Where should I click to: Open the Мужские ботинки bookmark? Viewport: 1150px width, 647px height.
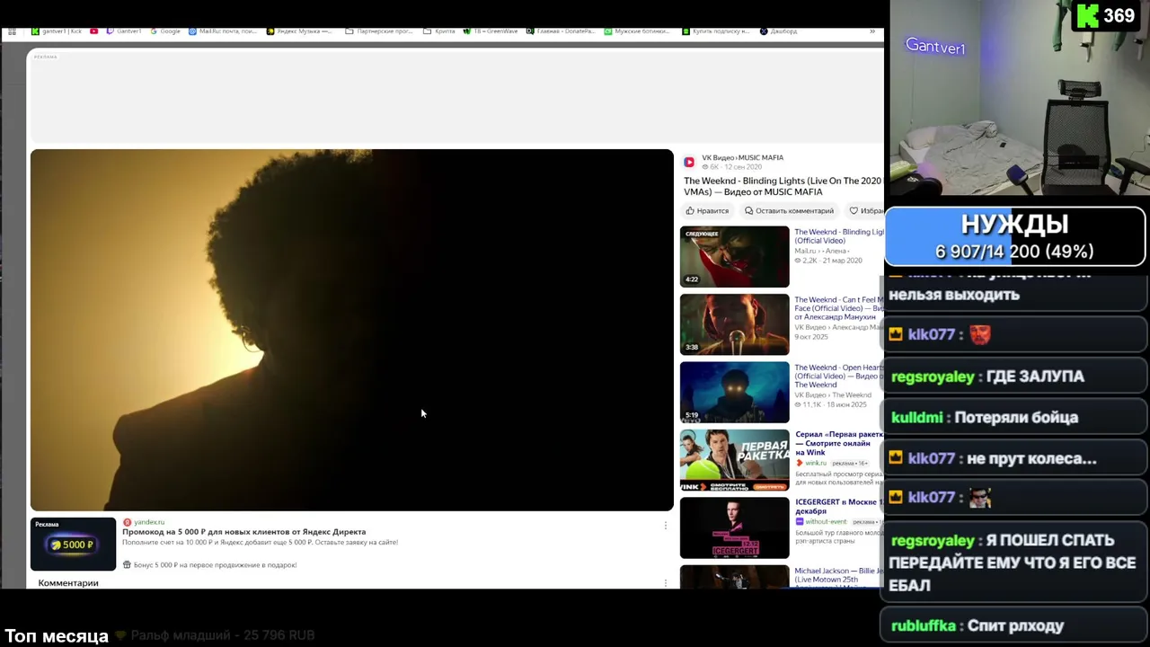click(x=637, y=31)
